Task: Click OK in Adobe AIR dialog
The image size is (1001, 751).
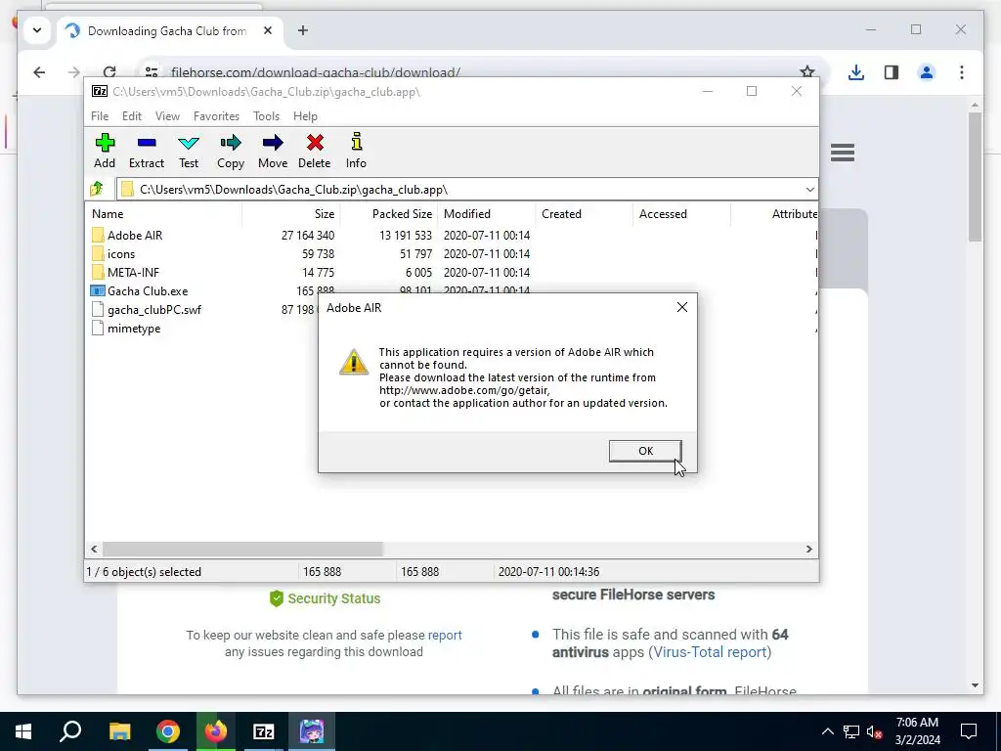Action: (x=645, y=451)
